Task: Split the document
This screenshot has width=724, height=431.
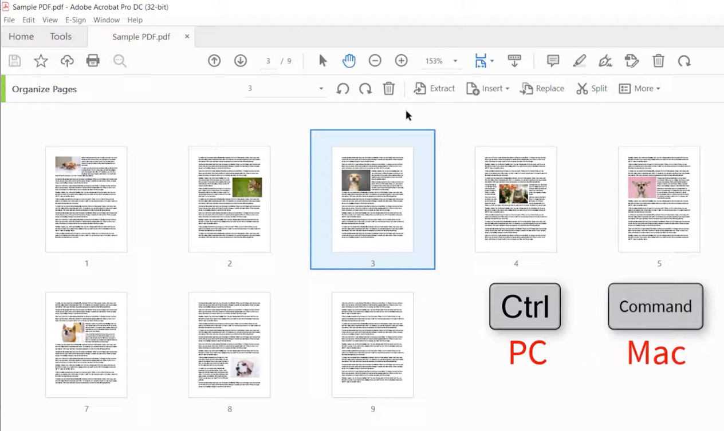Action: 591,88
